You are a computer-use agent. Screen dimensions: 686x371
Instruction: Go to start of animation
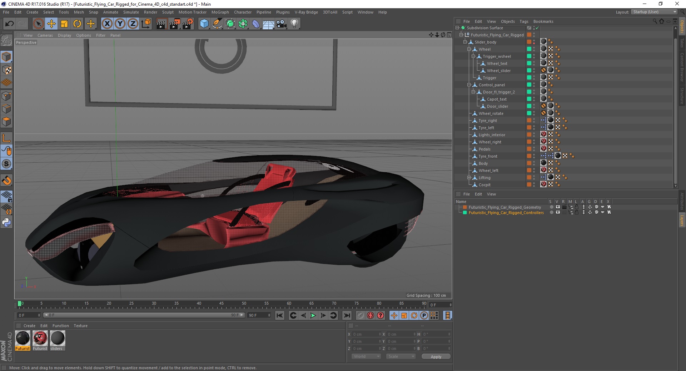280,315
